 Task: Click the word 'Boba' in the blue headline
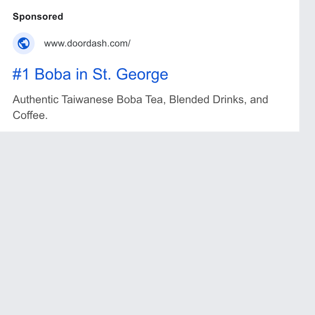(x=53, y=74)
